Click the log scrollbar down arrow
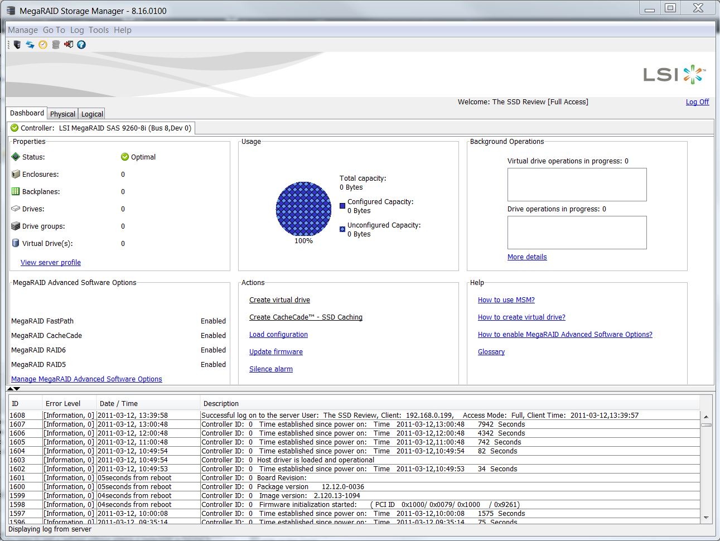 point(706,518)
